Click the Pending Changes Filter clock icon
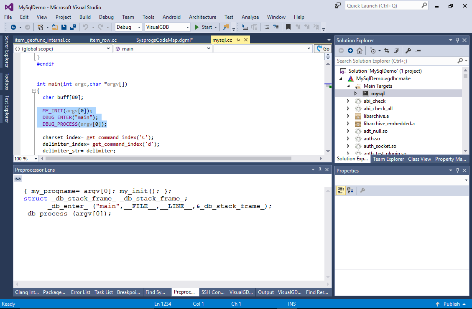This screenshot has height=309, width=472. 373,51
